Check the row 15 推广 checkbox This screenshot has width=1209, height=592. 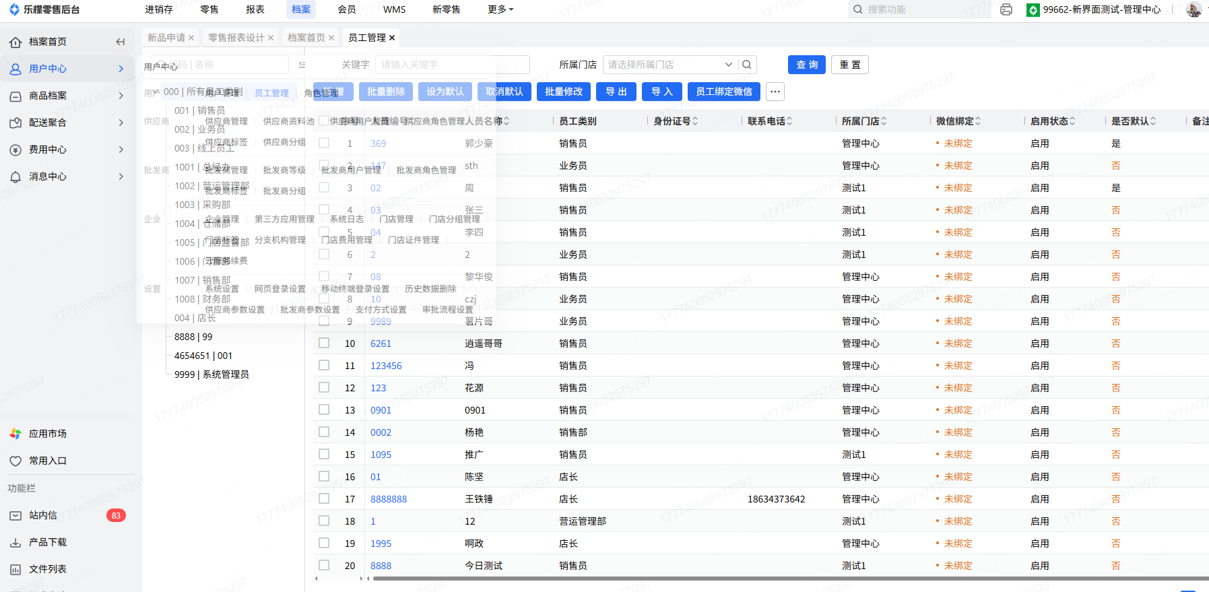[324, 454]
